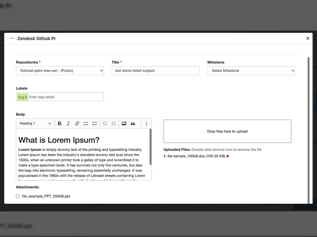This screenshot has width=317, height=237.
Task: Click the Drop files here to upload area
Action: [227, 131]
